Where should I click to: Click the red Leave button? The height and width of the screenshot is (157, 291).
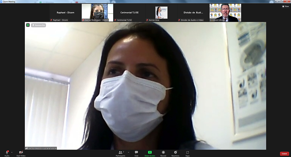284,154
